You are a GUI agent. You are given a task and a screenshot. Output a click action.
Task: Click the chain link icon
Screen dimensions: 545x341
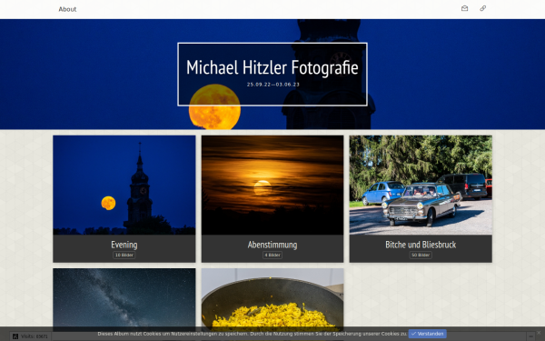point(483,8)
